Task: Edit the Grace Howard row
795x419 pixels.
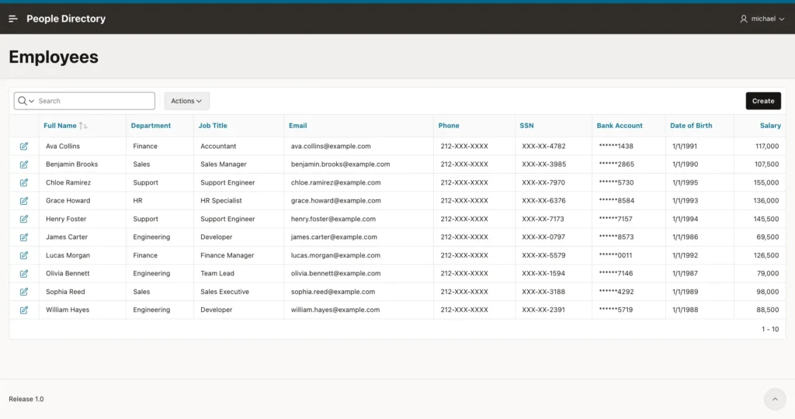Action: click(x=24, y=201)
